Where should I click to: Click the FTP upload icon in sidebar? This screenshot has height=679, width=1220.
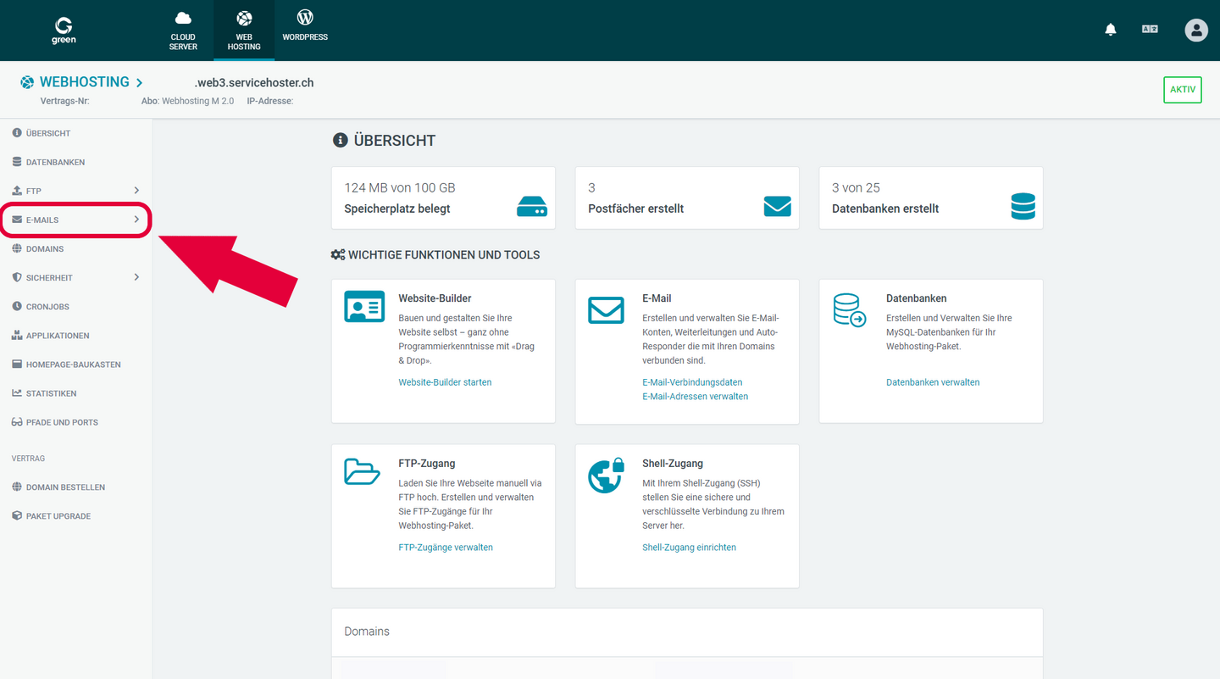(x=17, y=191)
